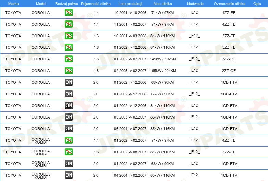Click the Pojemność silnika column header
Viewport: 268px width, 181px height.
[x=96, y=4]
